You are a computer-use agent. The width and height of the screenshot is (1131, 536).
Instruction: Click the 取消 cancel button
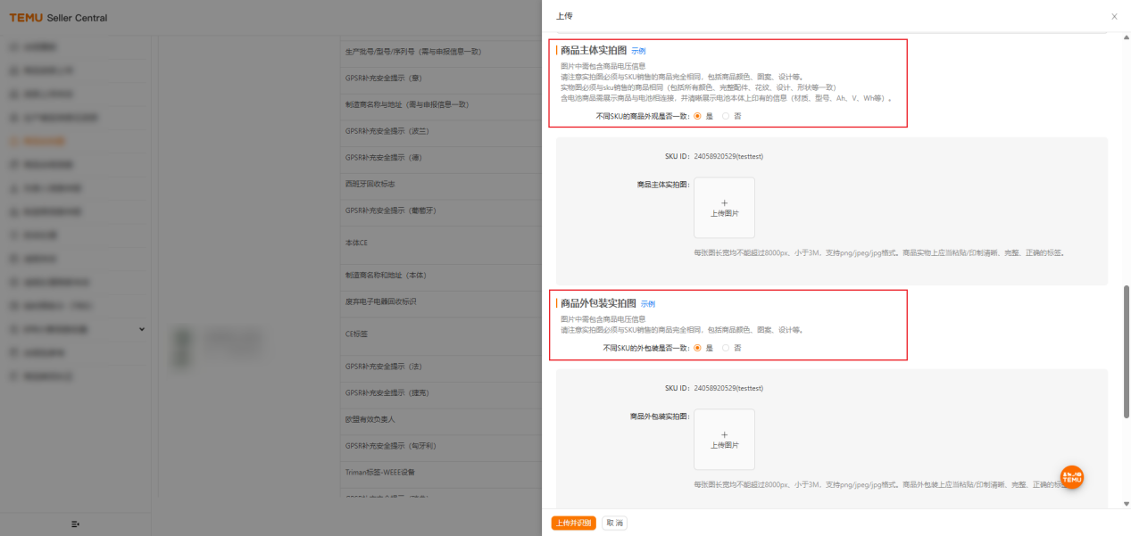613,524
